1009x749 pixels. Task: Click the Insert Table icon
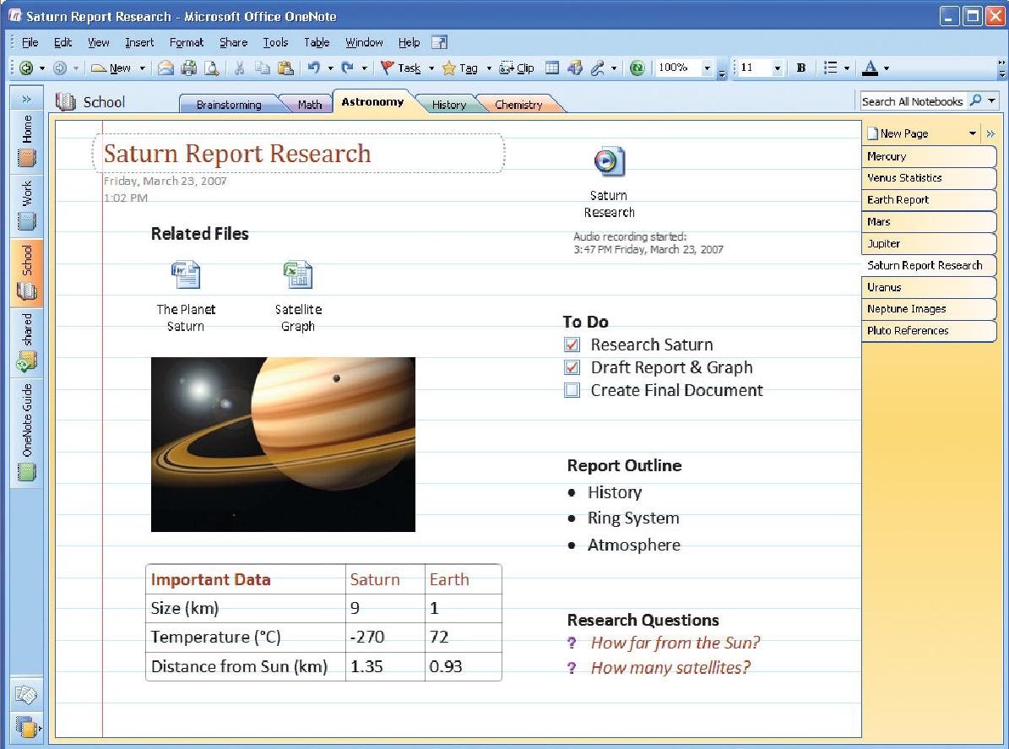coord(552,68)
